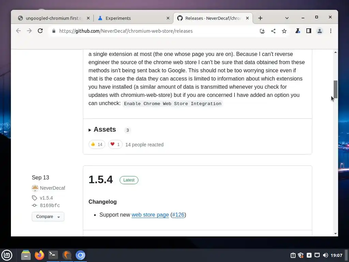Click the heart reaction with 1
Image resolution: width=349 pixels, height=262 pixels.
[x=115, y=144]
